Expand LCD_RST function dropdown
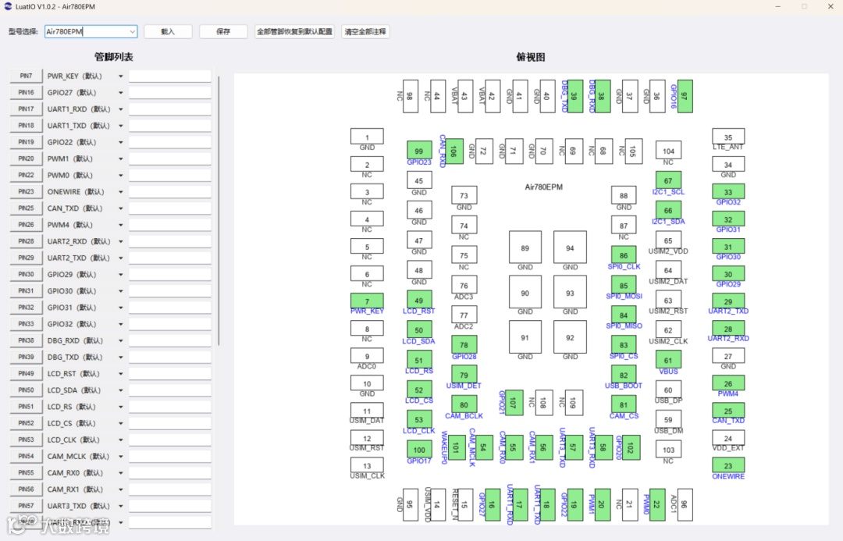Viewport: 843px width, 541px height. point(121,374)
